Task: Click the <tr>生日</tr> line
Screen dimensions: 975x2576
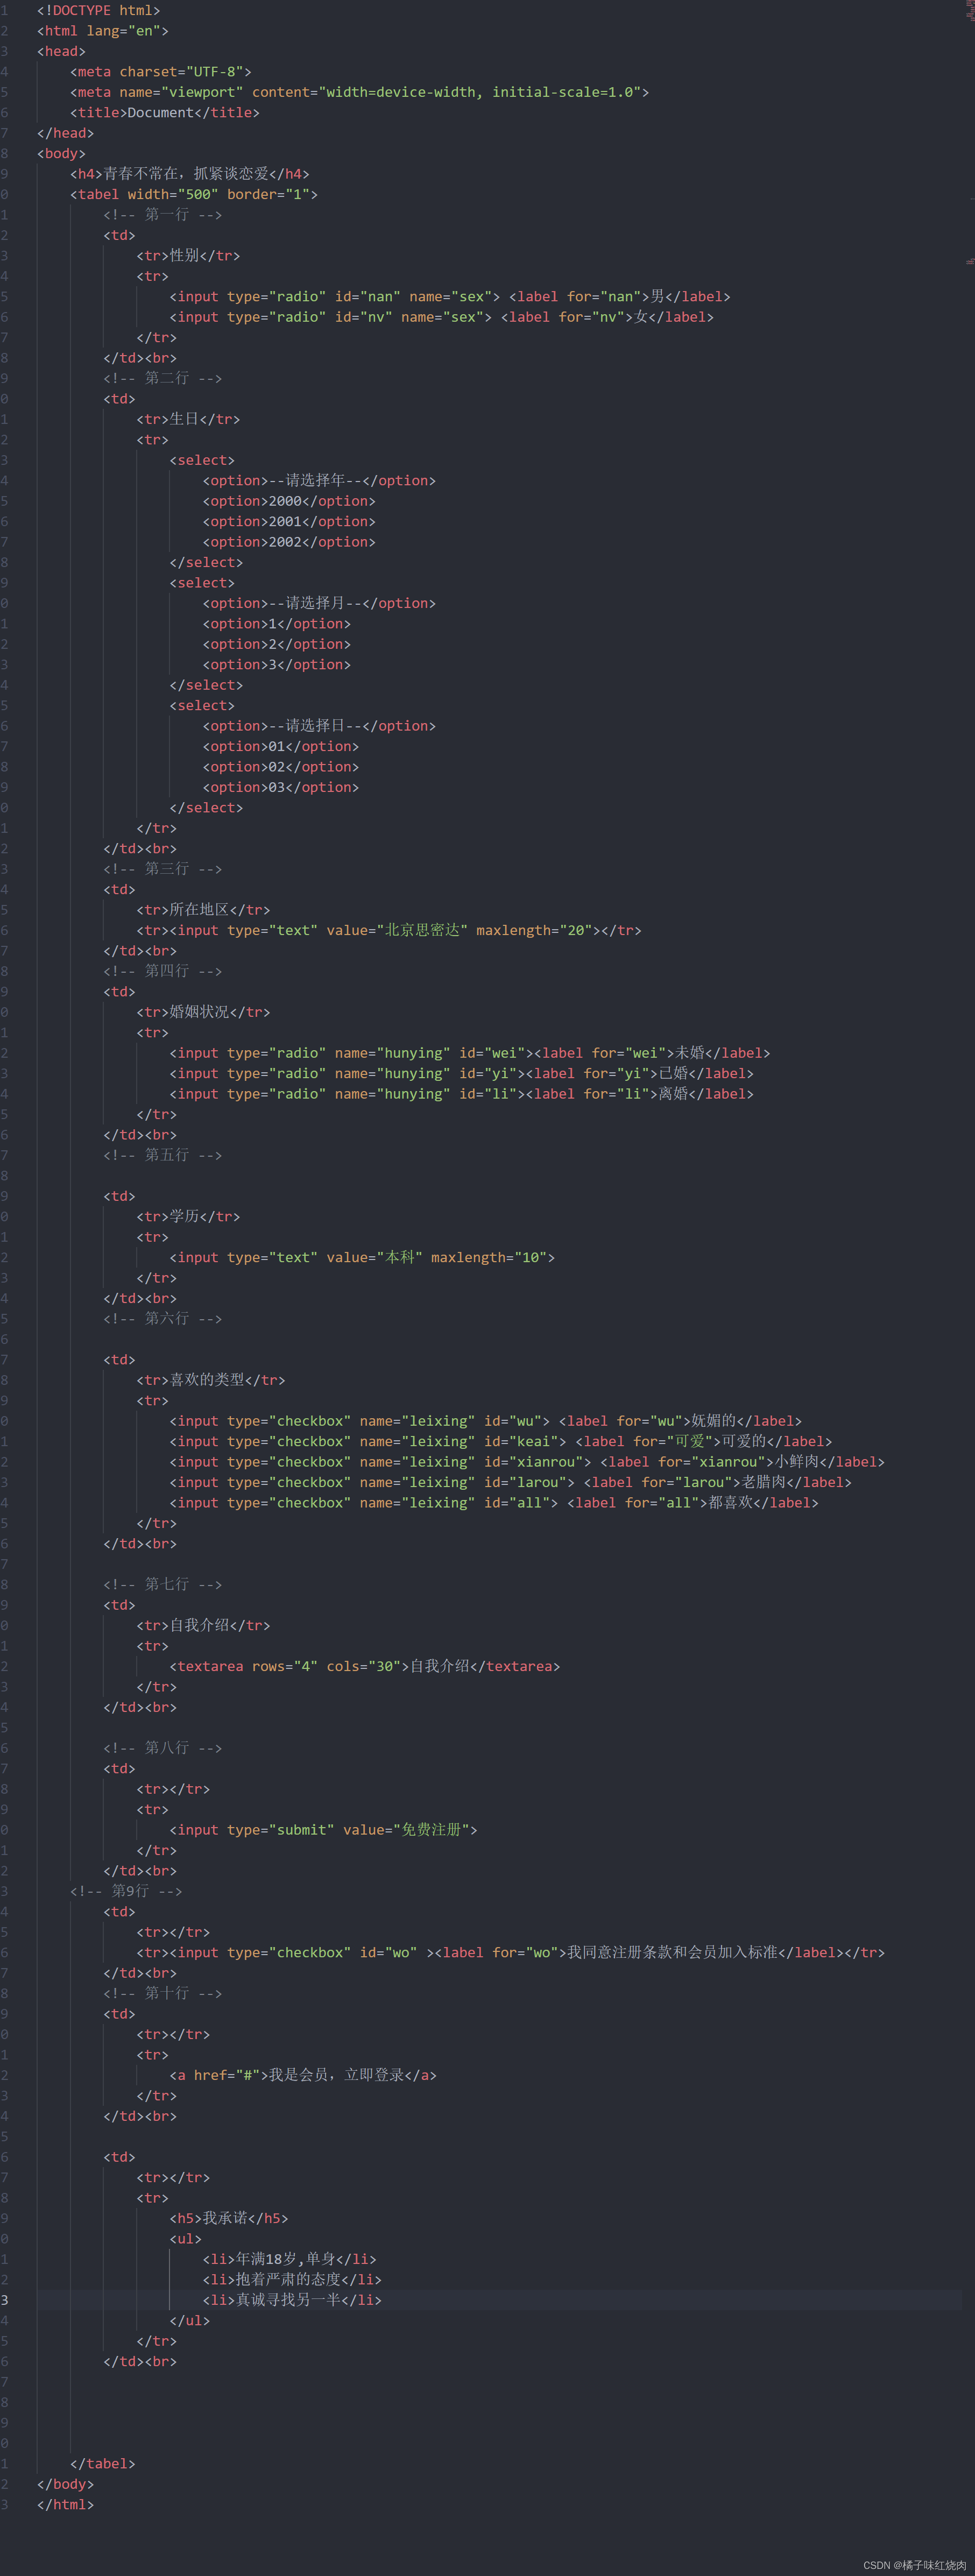Action: [x=188, y=419]
